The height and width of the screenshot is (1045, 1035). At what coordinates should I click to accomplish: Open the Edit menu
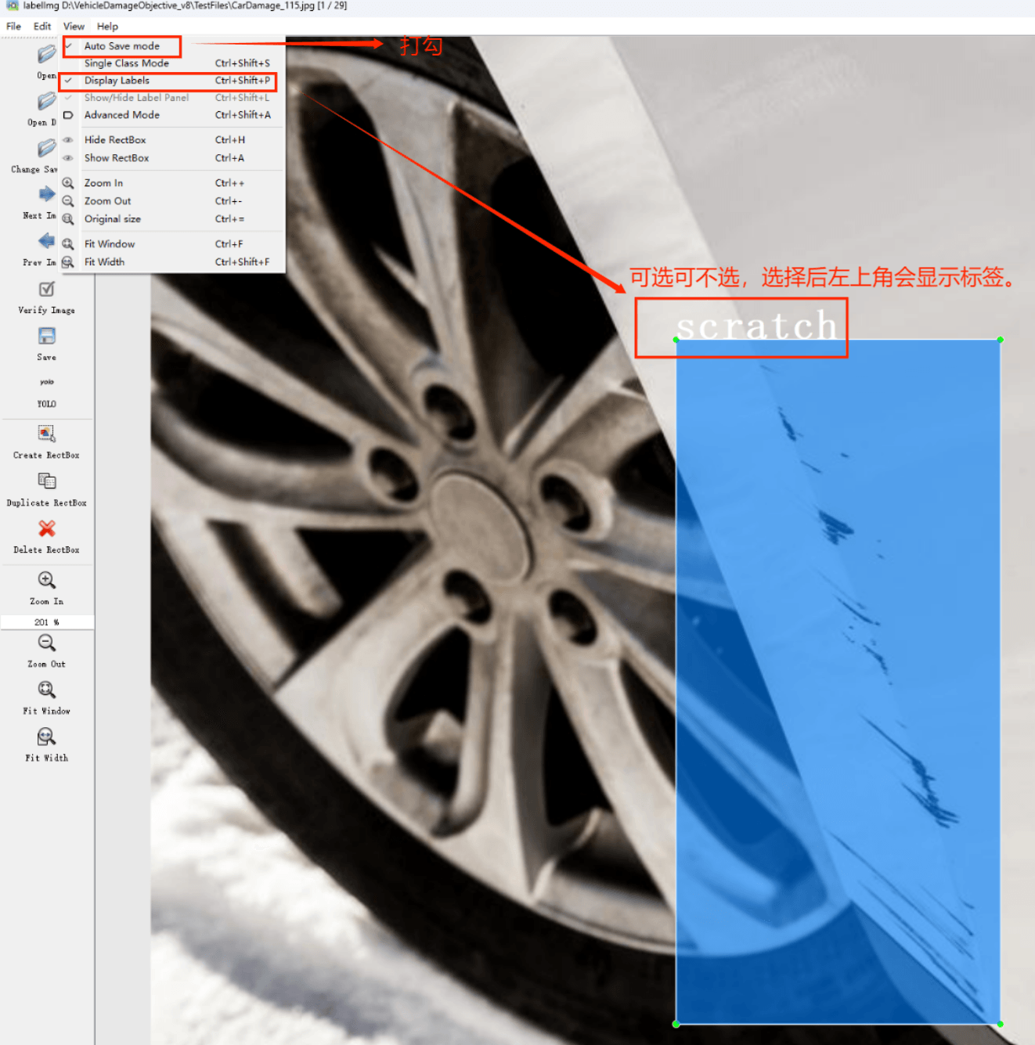point(42,26)
